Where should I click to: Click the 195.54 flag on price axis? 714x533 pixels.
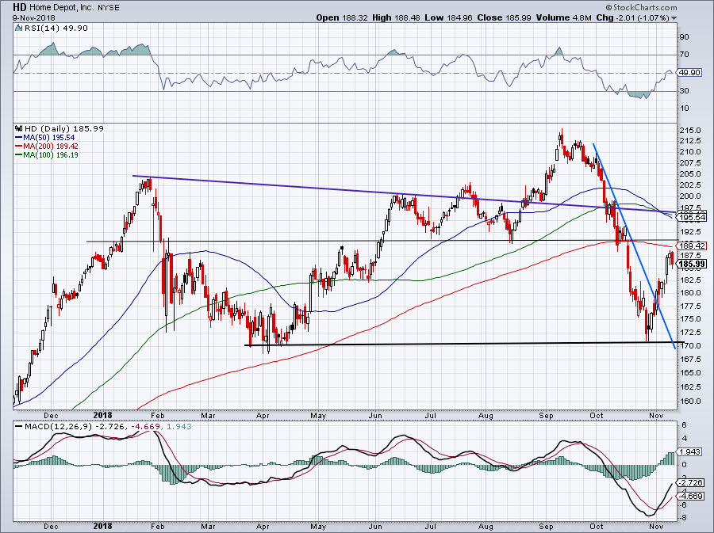click(692, 218)
